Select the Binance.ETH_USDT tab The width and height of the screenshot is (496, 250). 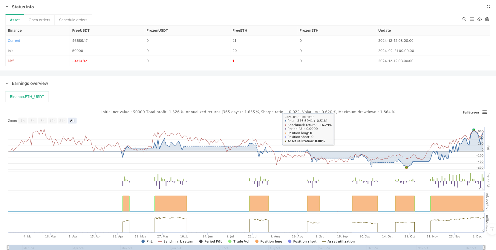point(27,97)
